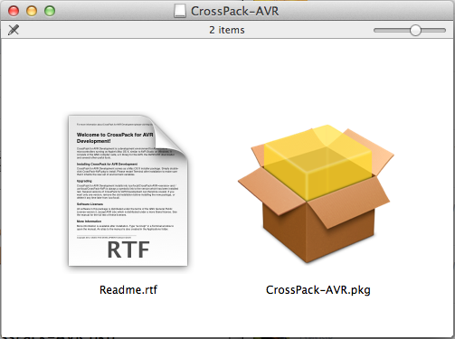Click the disk volume icon in title bar
The height and width of the screenshot is (339, 455).
180,11
